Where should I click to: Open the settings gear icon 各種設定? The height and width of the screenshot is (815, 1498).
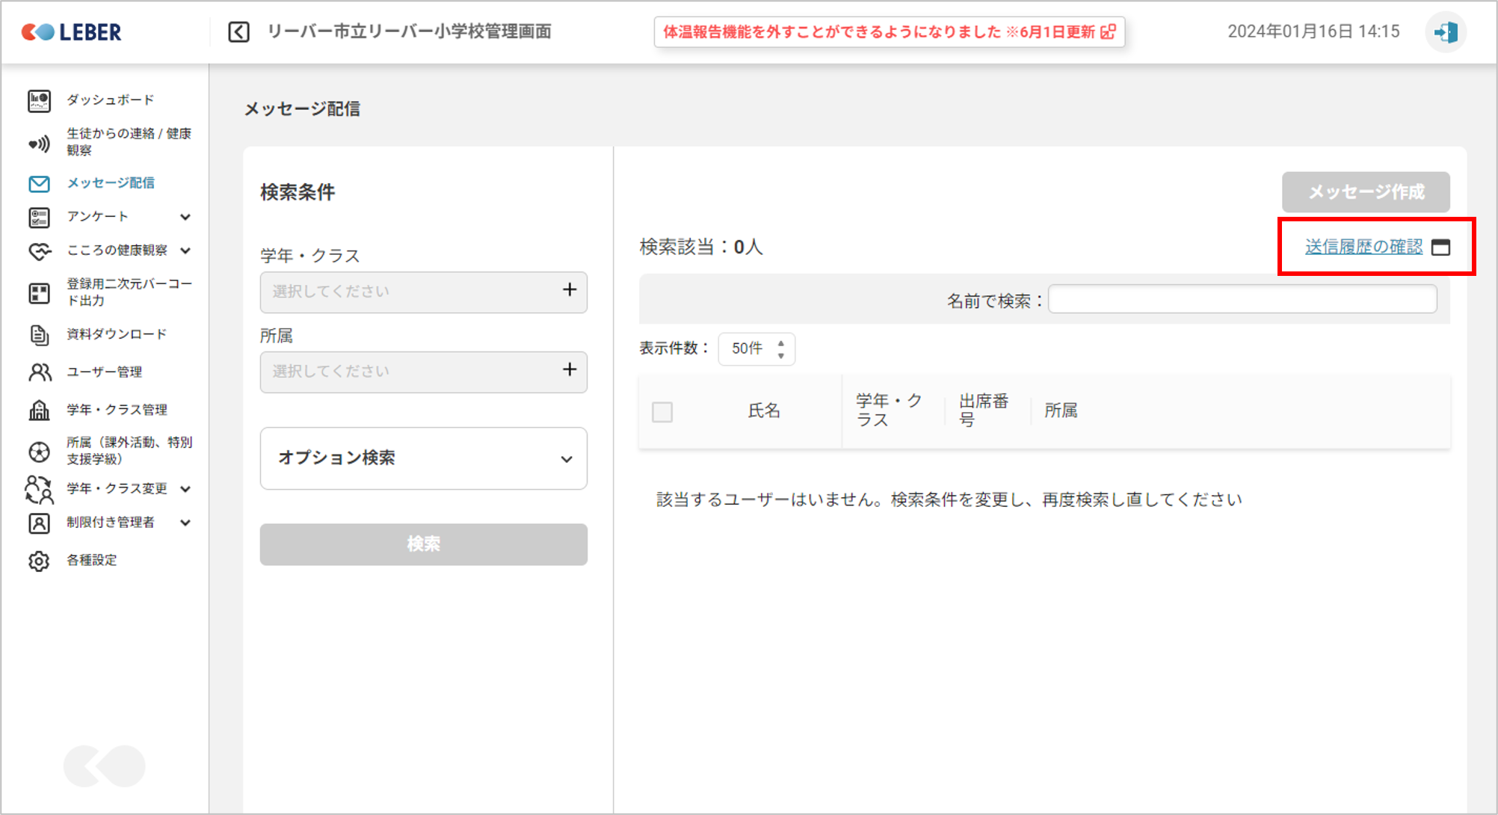coord(39,561)
